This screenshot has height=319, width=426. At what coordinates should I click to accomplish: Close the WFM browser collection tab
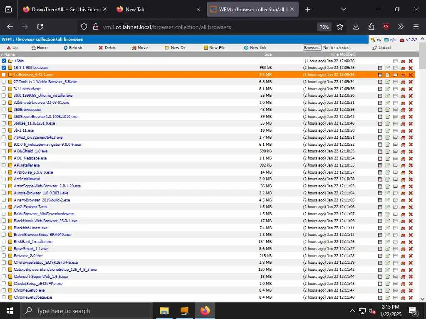[x=292, y=9]
